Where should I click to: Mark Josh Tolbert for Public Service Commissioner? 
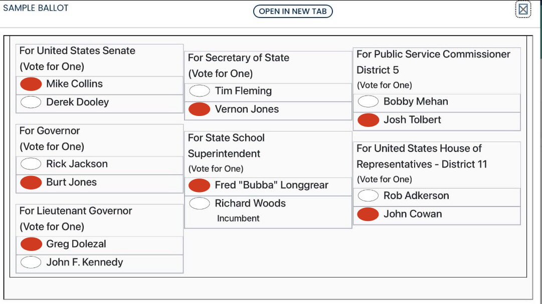(368, 120)
